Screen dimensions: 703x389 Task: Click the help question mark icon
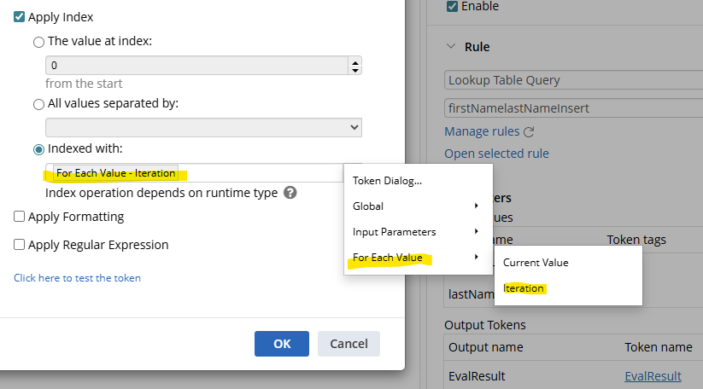[x=290, y=193]
